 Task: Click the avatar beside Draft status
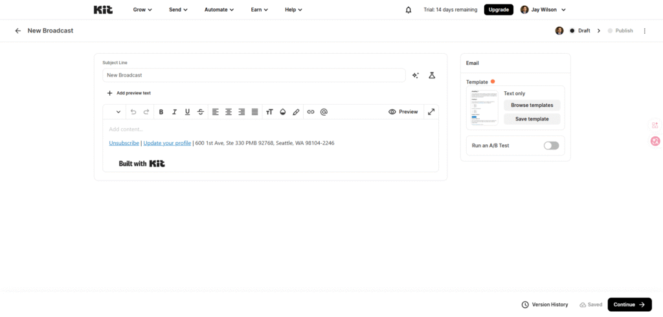[x=559, y=31]
